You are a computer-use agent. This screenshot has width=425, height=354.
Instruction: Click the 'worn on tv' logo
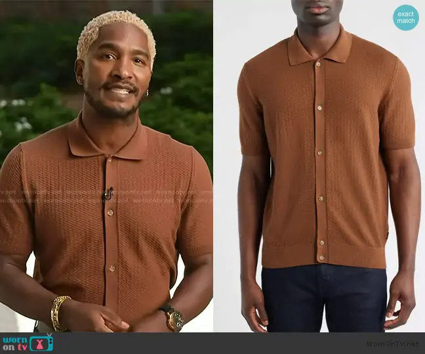point(28,342)
